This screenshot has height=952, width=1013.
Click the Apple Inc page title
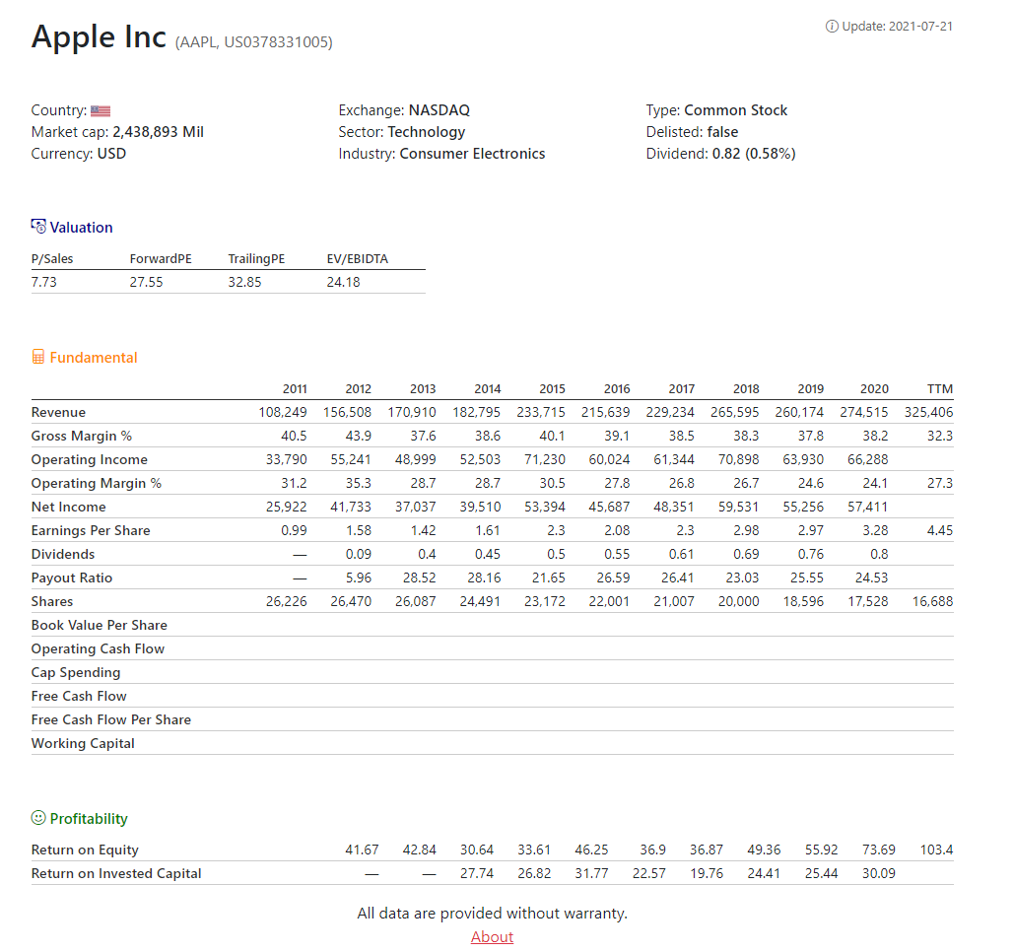[99, 36]
